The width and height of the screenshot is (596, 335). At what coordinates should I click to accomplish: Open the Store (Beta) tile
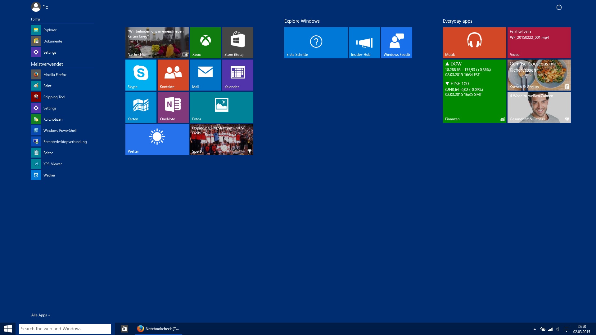[237, 43]
